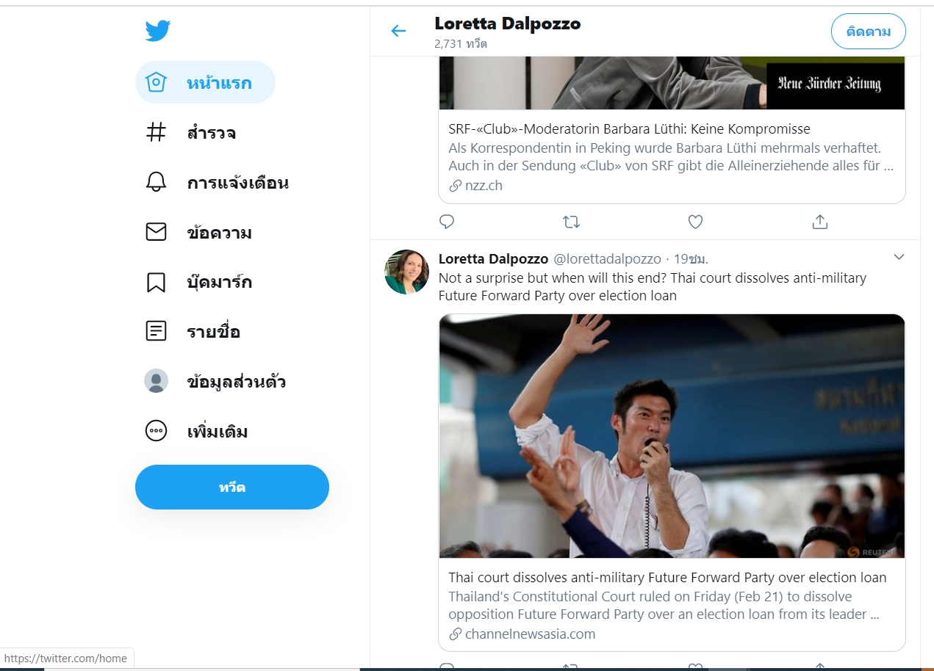The height and width of the screenshot is (671, 934).
Task: Reply to the nzz.ch link tweet
Action: tap(447, 221)
